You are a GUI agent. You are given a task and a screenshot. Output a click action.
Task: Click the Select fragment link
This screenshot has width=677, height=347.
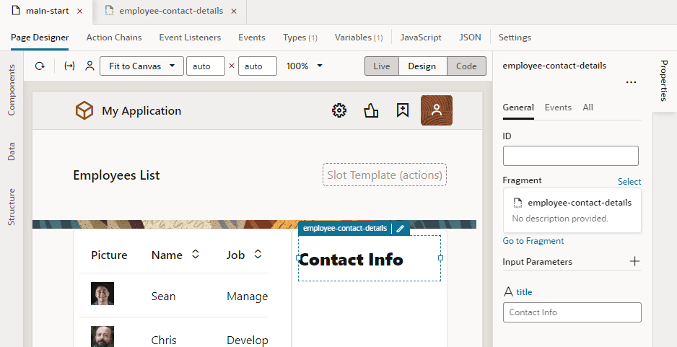tap(629, 182)
